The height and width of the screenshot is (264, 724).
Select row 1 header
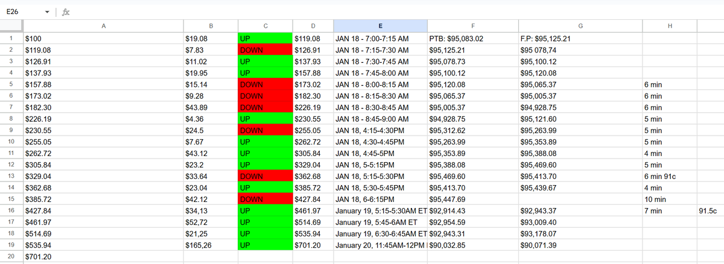pos(11,39)
